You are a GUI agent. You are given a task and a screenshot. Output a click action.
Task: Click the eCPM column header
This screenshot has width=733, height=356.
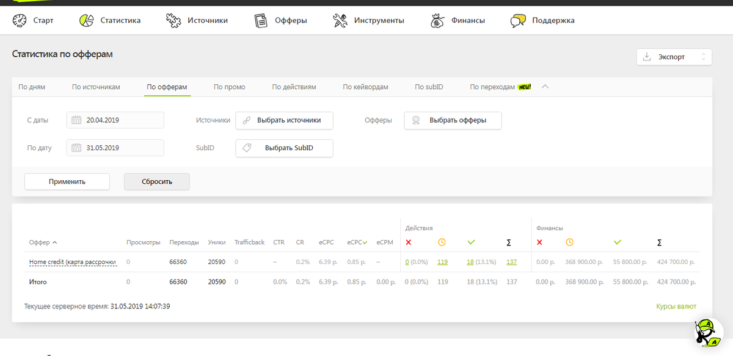pyautogui.click(x=385, y=242)
